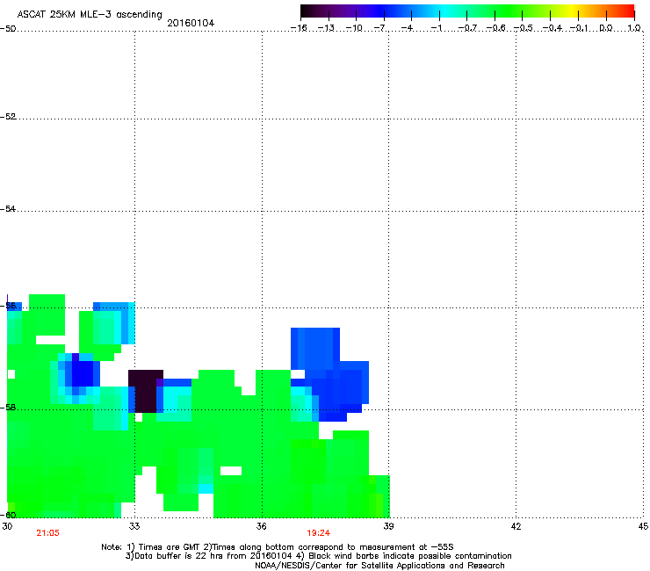Click the '-0.4' color scale label

click(552, 28)
